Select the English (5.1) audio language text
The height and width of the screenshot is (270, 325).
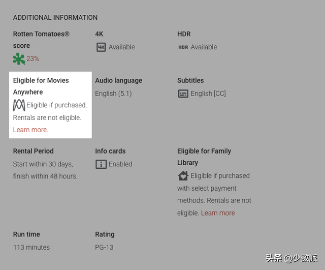[113, 94]
